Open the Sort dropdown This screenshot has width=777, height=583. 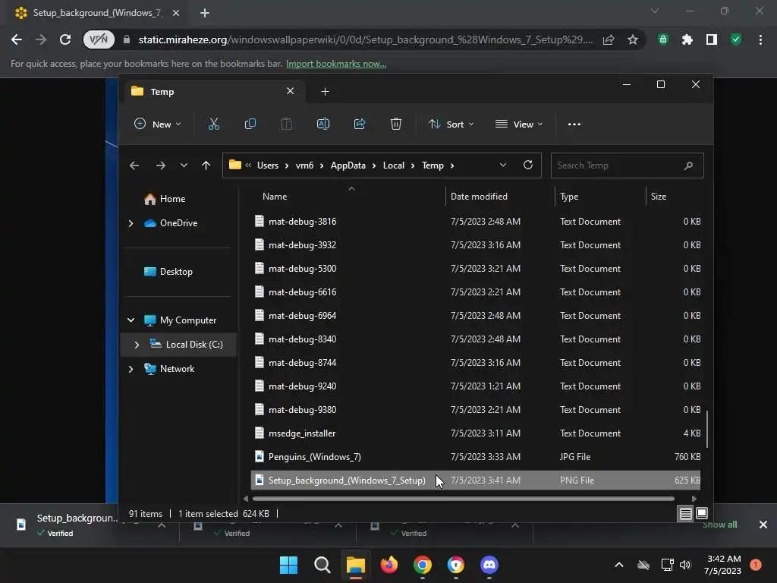click(451, 124)
